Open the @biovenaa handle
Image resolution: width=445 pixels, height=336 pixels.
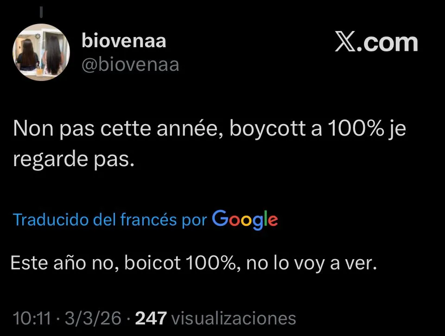[130, 65]
